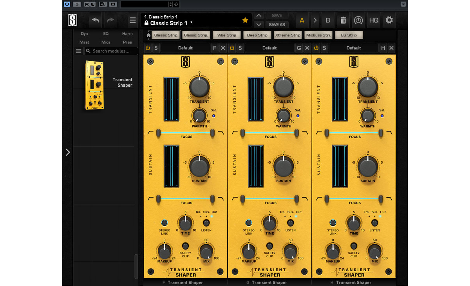Select the Transient Shaper module thumbnail

click(x=94, y=85)
